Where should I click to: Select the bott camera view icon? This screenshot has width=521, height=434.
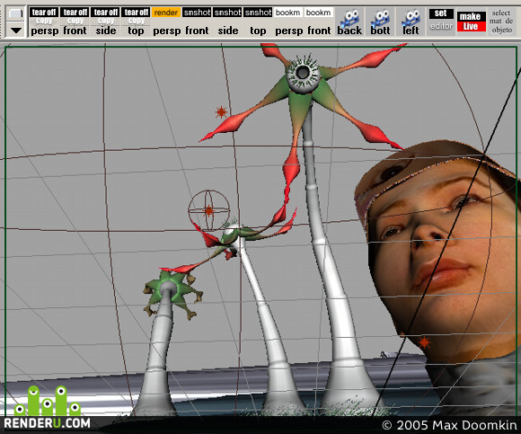[380, 22]
